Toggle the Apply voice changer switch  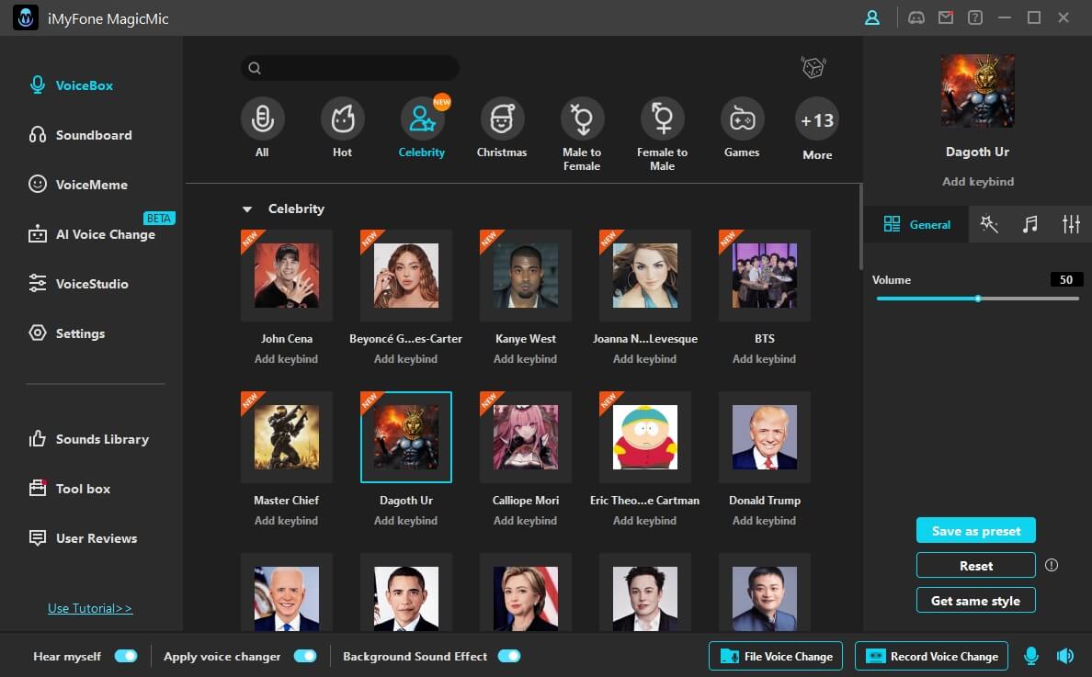tap(305, 656)
